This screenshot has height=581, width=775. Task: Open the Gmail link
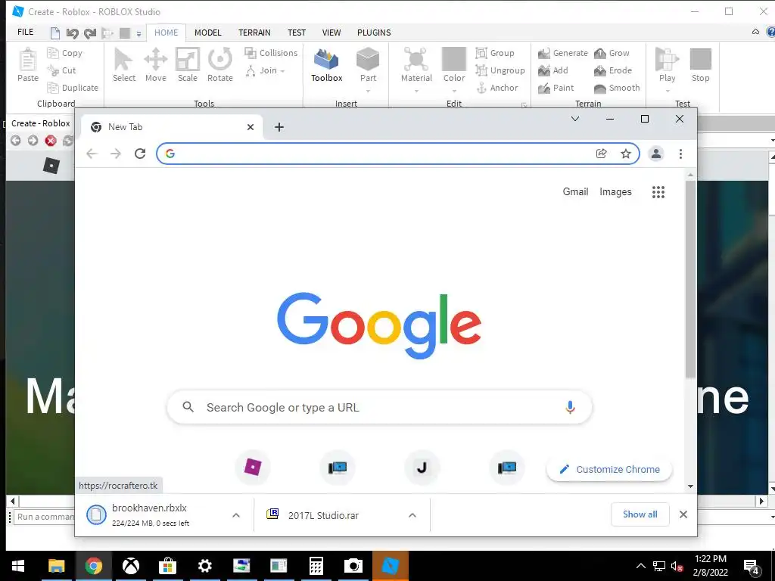coord(575,191)
